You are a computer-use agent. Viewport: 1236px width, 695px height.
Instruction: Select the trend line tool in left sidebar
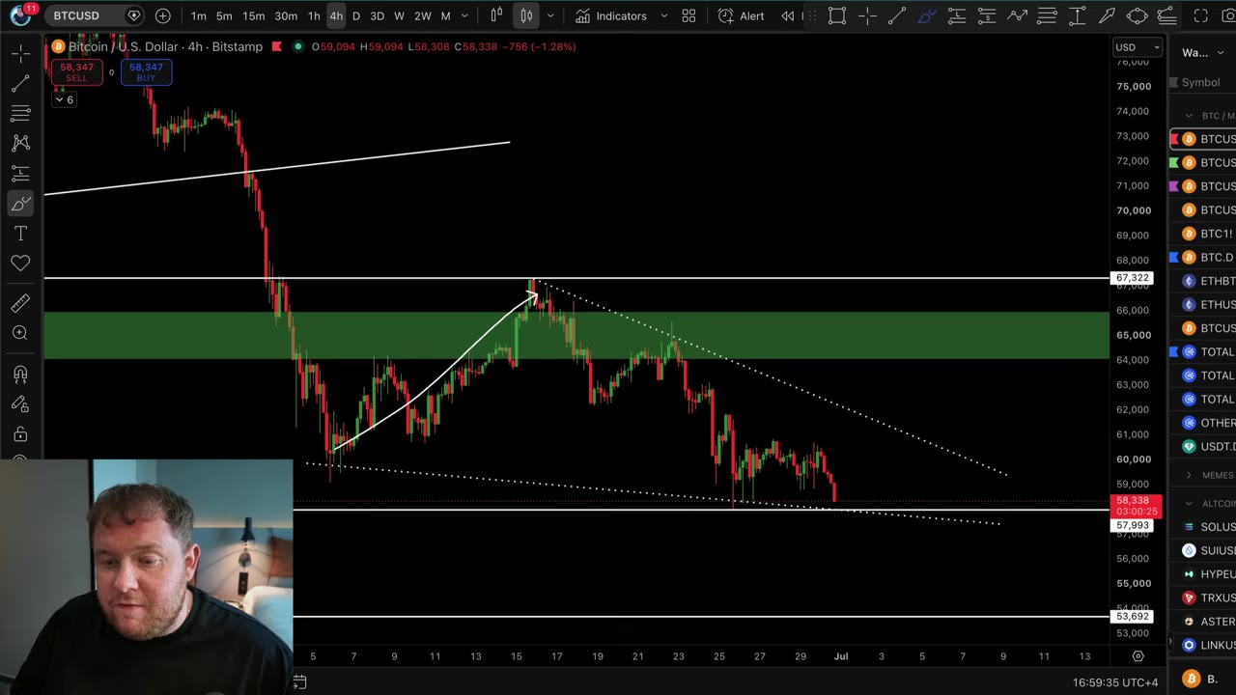[20, 84]
